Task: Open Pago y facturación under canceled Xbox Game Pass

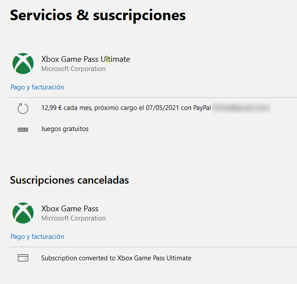Action: (x=37, y=237)
